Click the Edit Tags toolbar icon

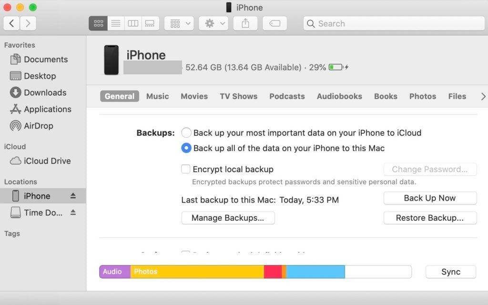click(x=274, y=23)
